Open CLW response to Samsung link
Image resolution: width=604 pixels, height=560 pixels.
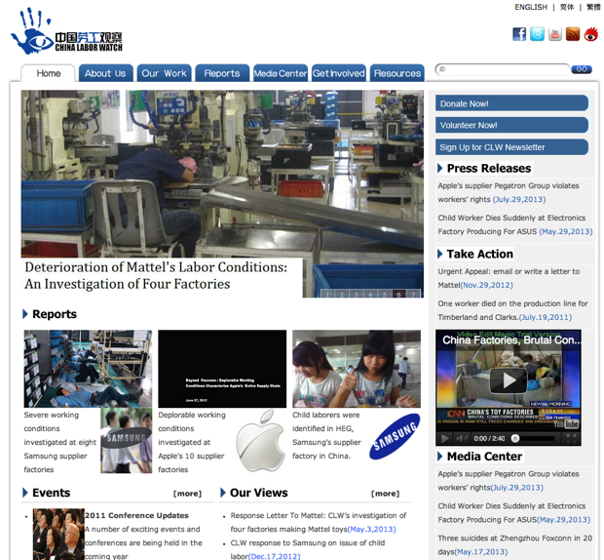308,549
